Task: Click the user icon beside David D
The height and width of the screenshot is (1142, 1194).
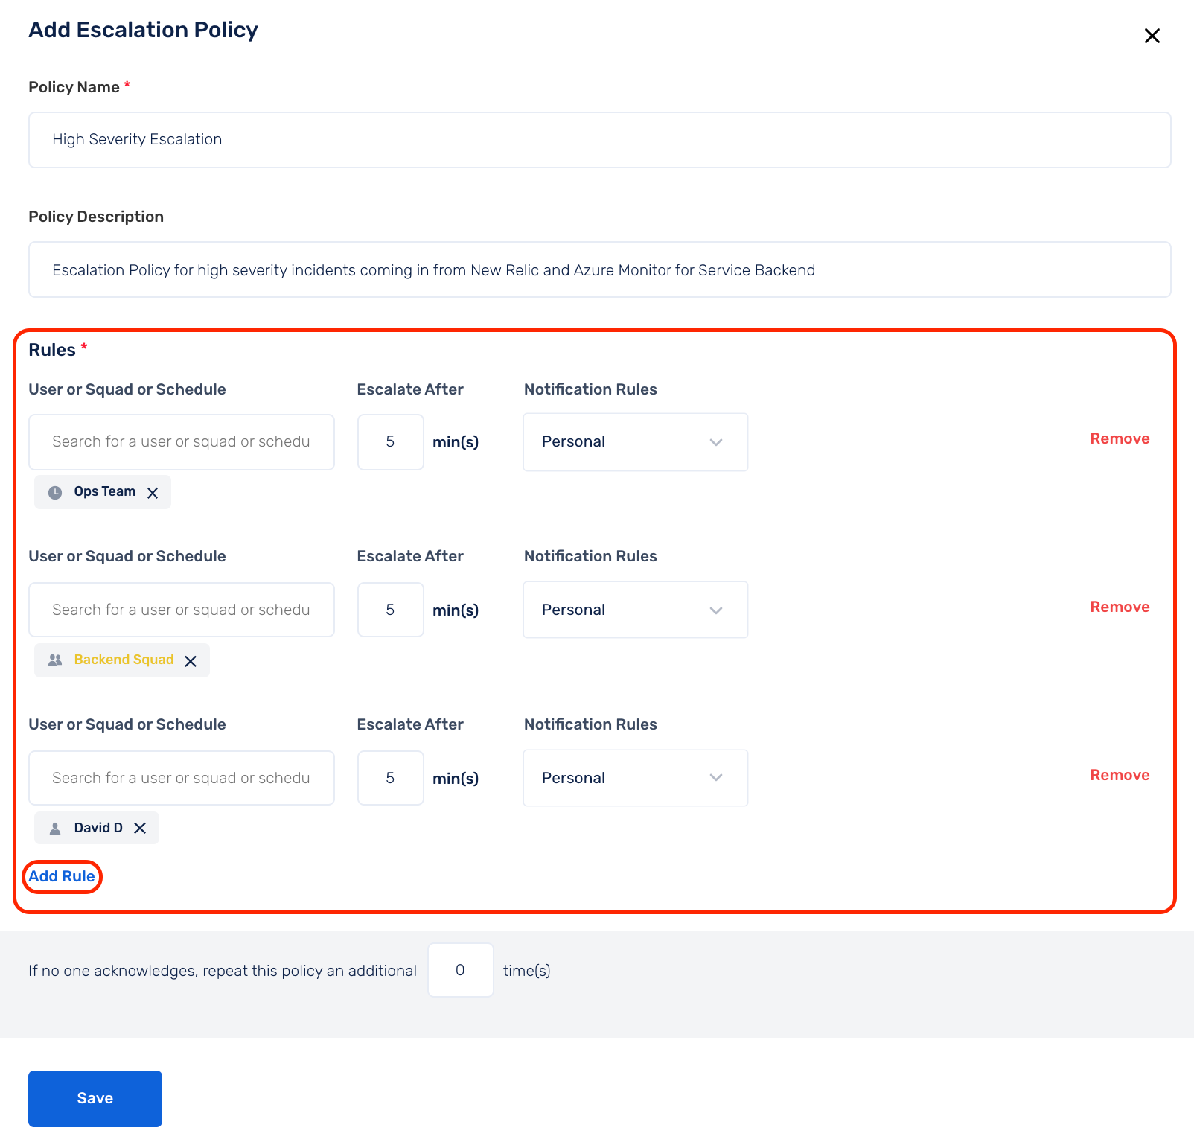Action: click(x=55, y=829)
